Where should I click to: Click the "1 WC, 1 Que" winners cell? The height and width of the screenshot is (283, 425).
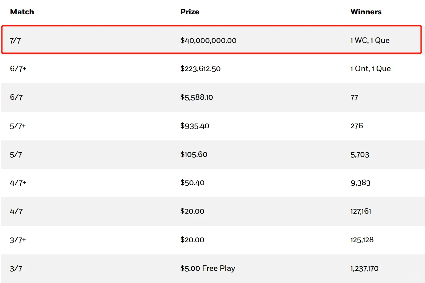click(370, 40)
